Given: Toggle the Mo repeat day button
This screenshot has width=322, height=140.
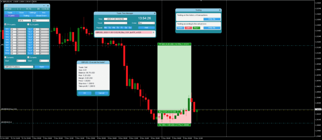Looking at the screenshot, I should (106, 28).
